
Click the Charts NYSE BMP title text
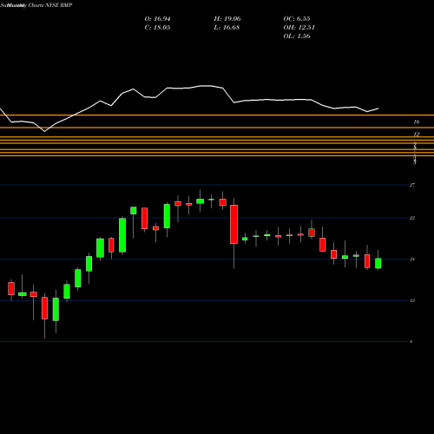click(50, 5)
